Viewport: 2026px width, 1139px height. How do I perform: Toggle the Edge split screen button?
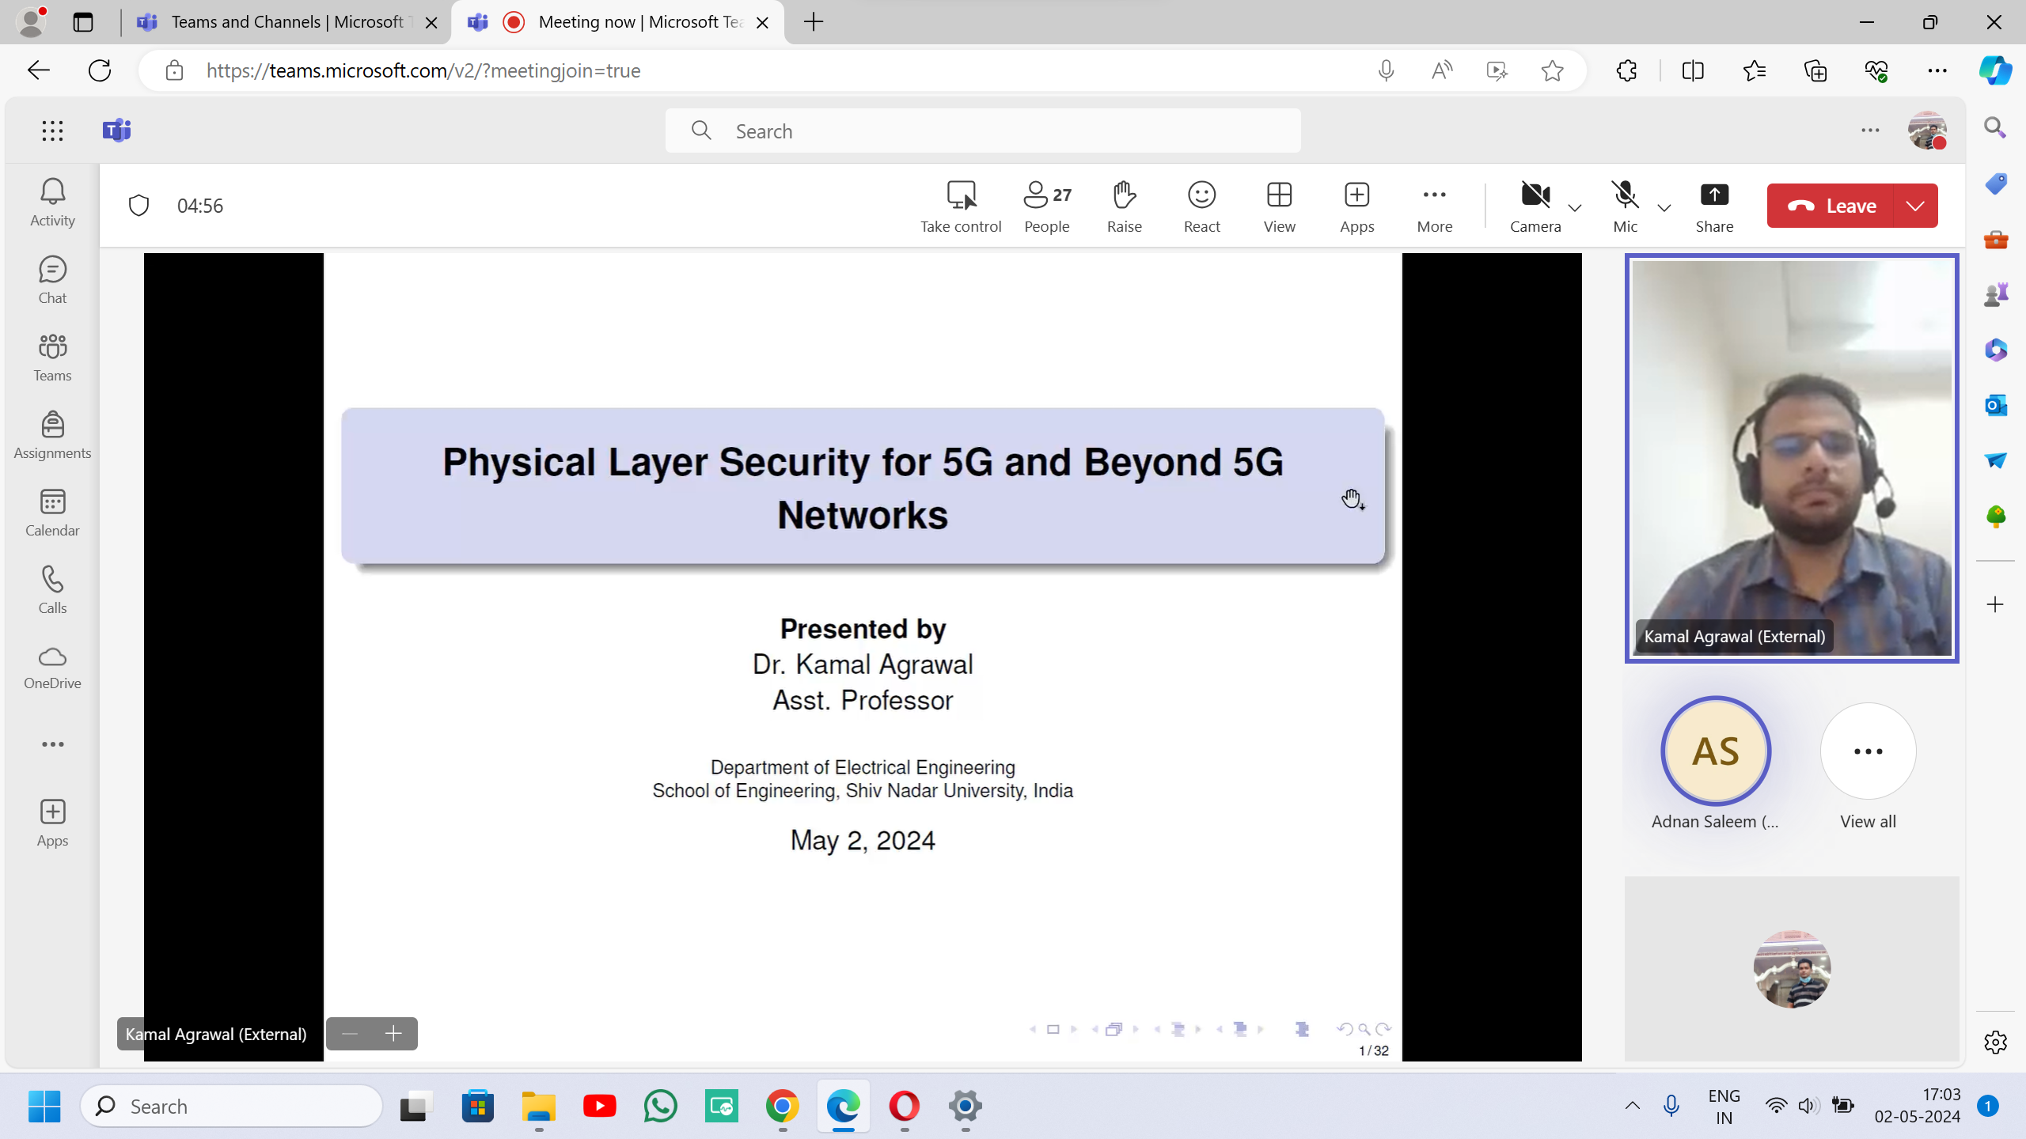[1693, 71]
